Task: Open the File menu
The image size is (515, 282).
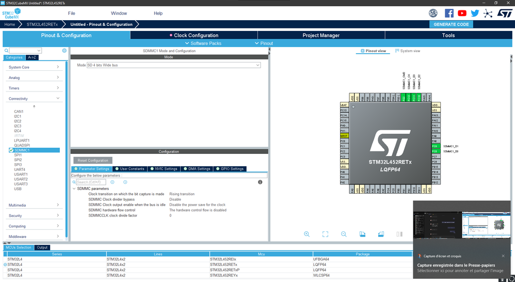Action: tap(72, 13)
